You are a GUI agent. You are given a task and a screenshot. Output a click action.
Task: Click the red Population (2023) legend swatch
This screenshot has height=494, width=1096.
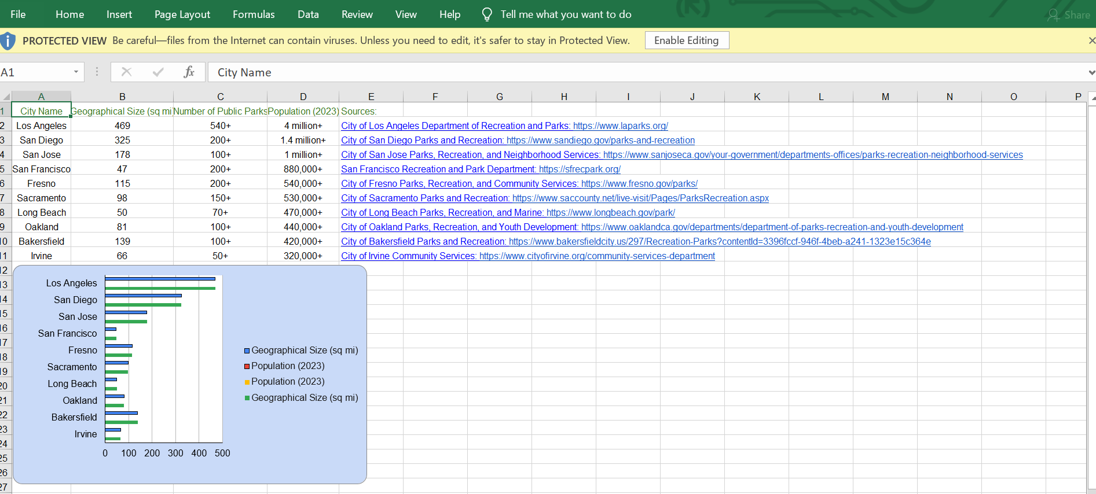[x=247, y=366]
